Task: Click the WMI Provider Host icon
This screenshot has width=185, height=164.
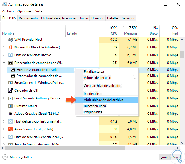Action: tap(11, 40)
